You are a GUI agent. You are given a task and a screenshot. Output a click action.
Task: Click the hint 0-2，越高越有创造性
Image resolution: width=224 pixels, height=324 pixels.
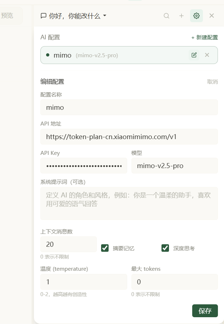64,294
